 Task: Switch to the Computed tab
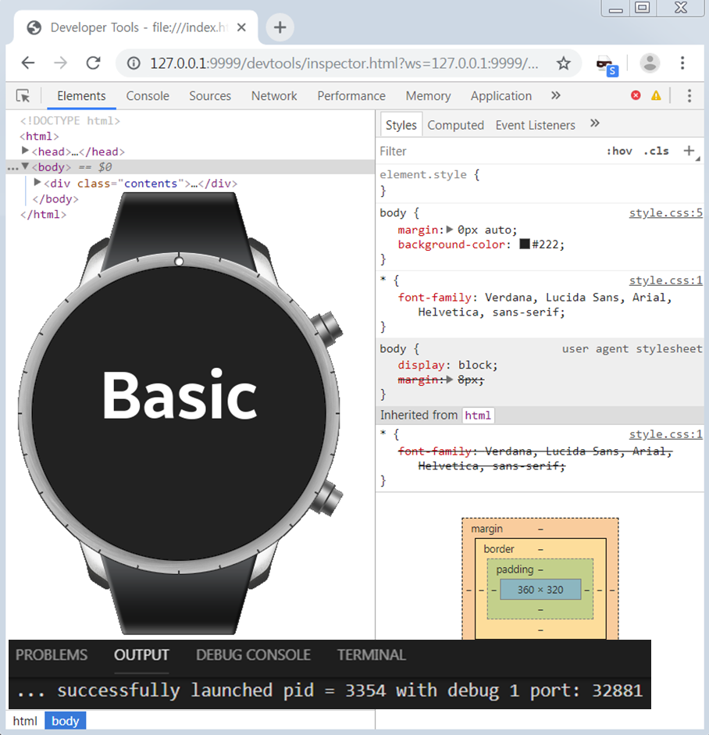pos(456,124)
